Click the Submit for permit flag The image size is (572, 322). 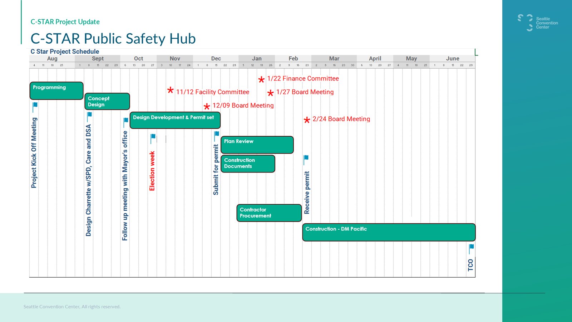click(216, 136)
